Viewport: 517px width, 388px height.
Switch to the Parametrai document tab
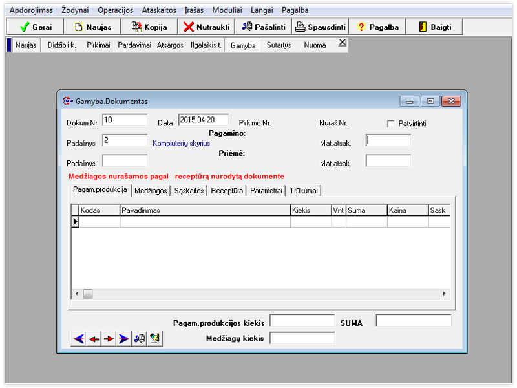click(x=266, y=191)
